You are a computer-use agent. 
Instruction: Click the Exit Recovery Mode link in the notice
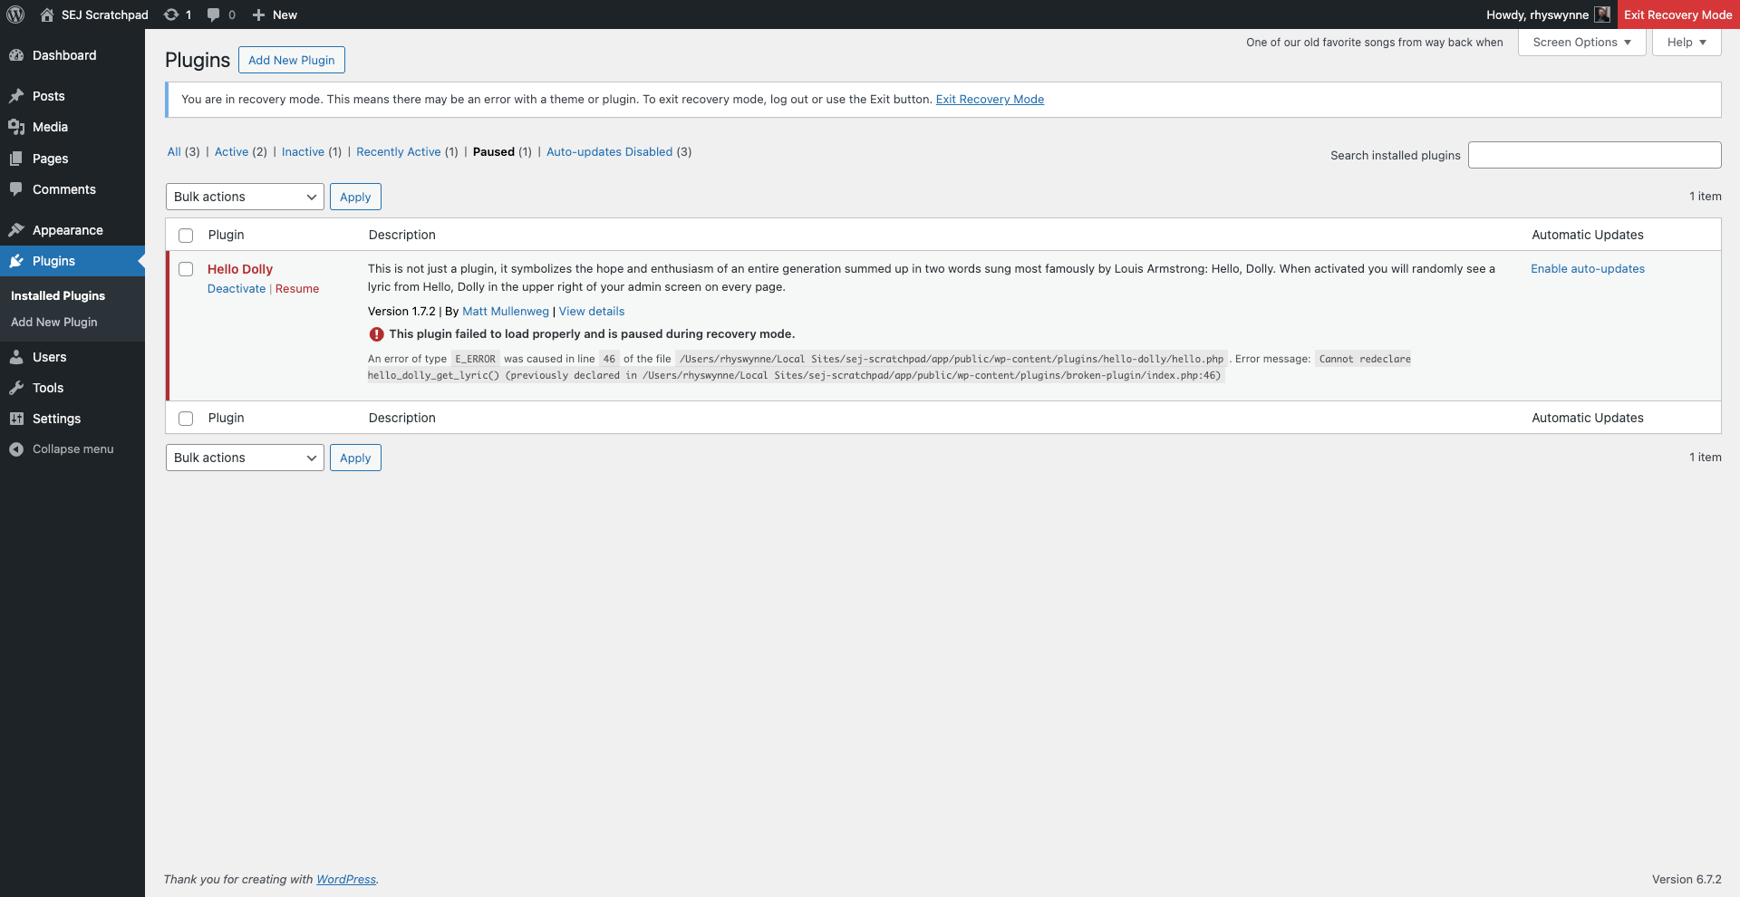(990, 100)
